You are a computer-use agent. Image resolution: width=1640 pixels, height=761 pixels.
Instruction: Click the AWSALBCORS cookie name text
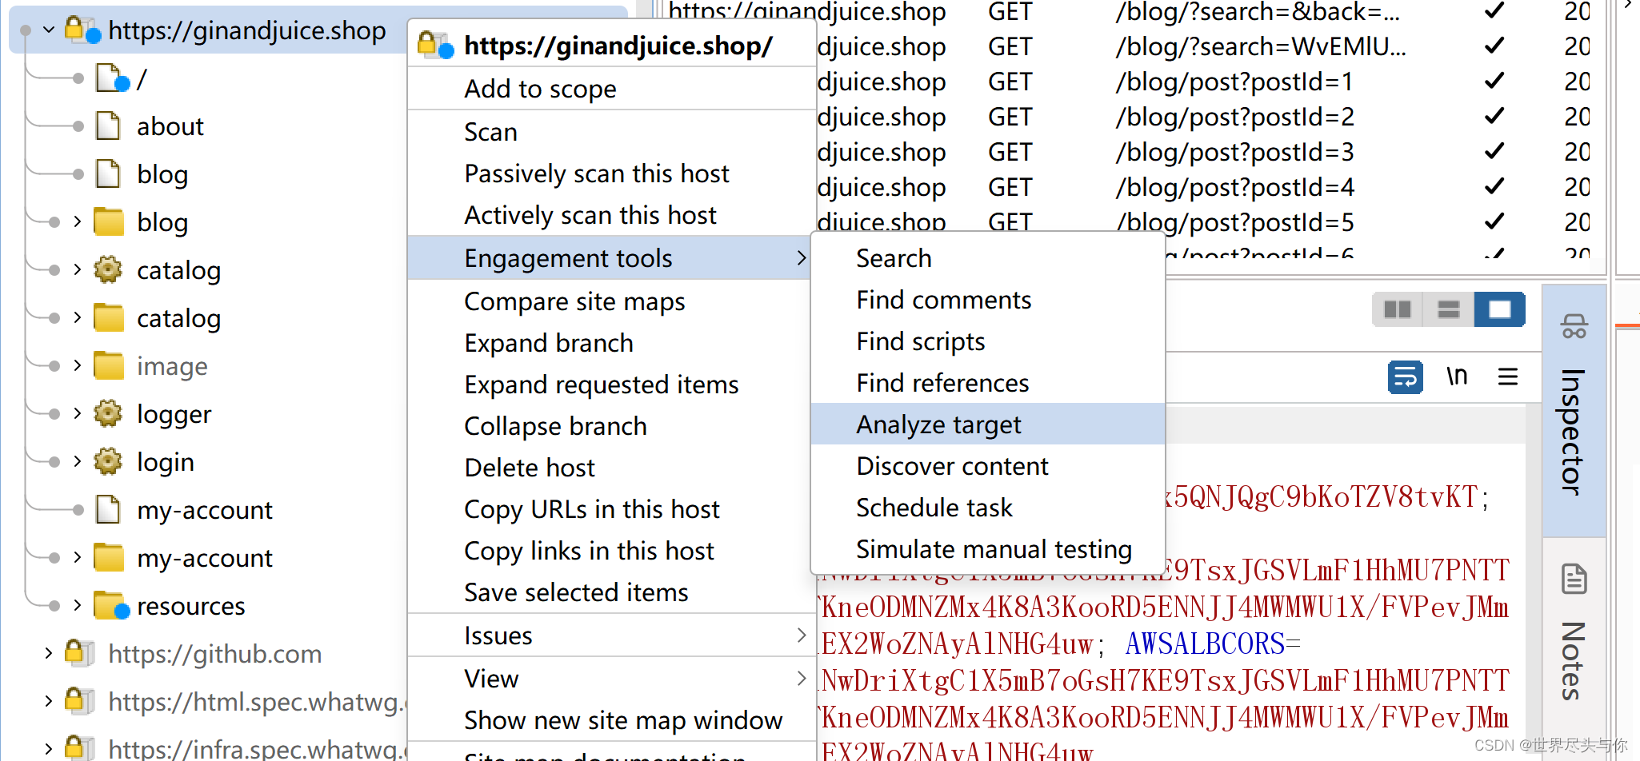pyautogui.click(x=1206, y=643)
